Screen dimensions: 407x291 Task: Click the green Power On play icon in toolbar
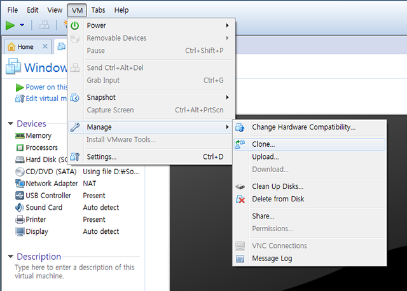[x=10, y=25]
